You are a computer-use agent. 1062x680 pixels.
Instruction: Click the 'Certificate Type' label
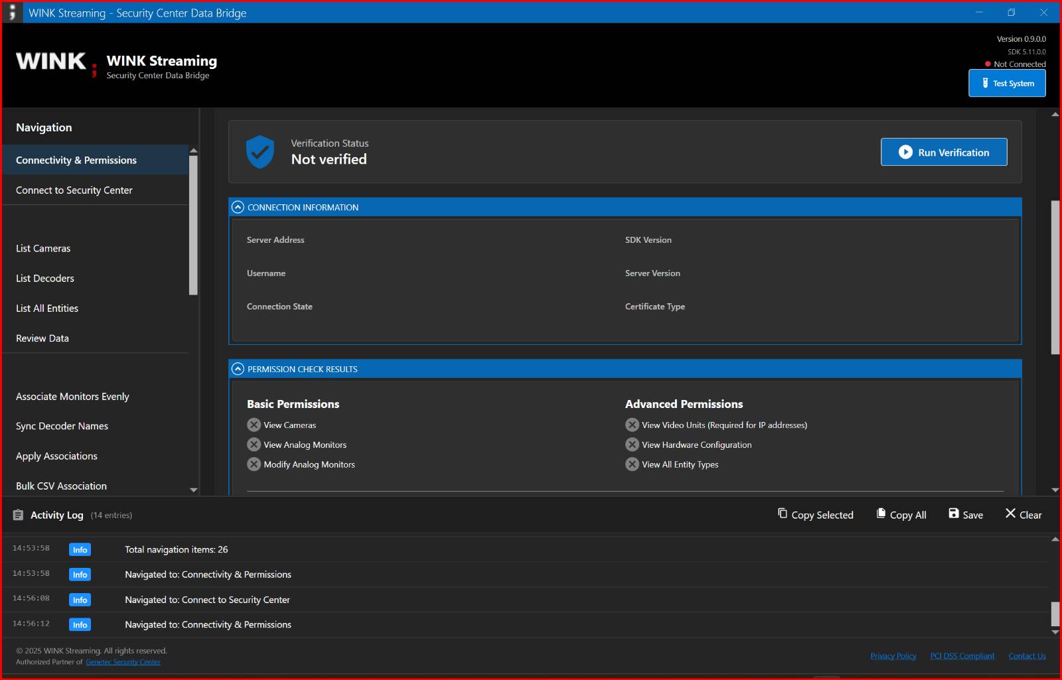(655, 306)
